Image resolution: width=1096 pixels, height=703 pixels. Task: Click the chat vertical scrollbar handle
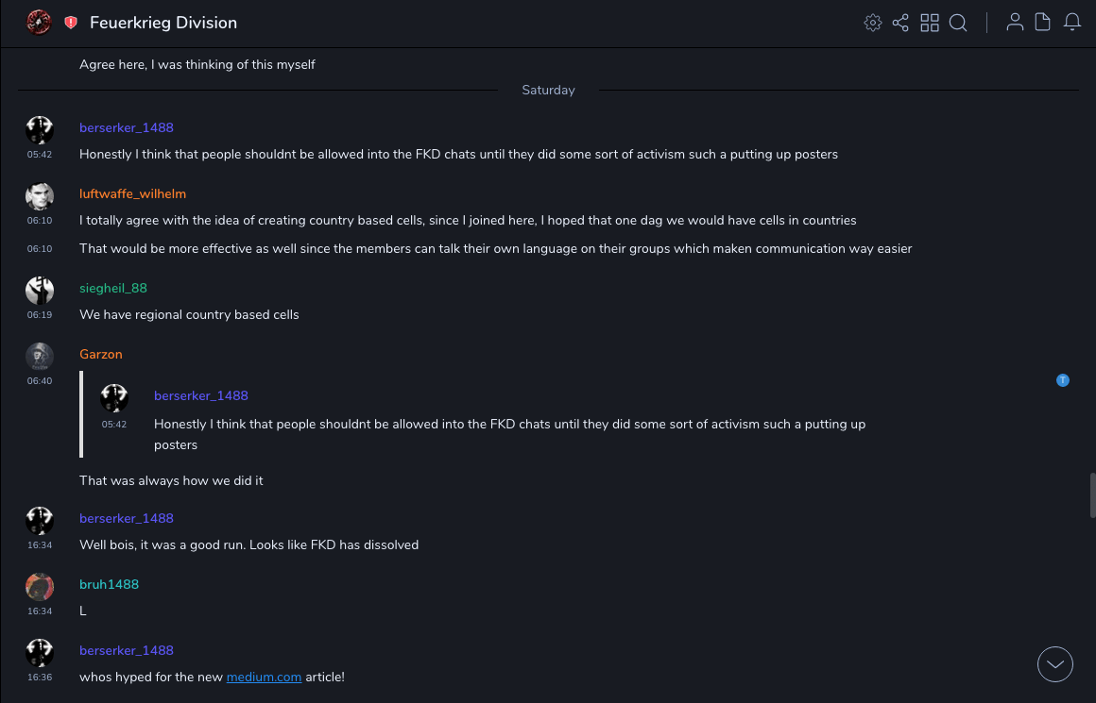point(1092,495)
